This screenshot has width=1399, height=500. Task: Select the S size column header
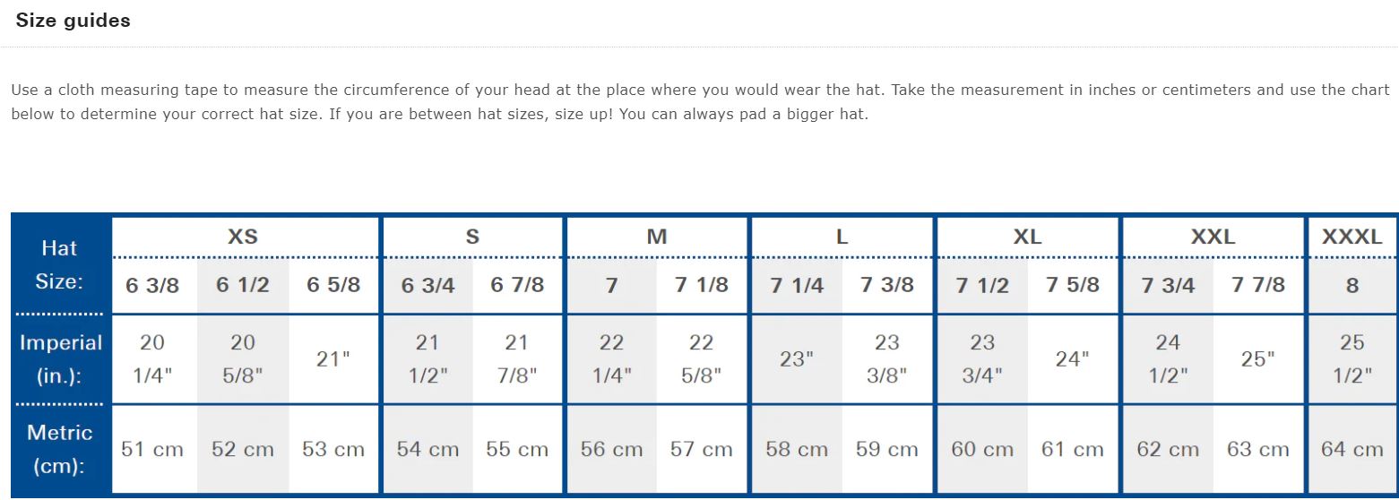tap(472, 237)
